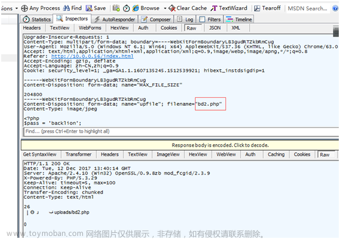Open the Filters tab
Screen dimensions: 340x239
(x=210, y=19)
